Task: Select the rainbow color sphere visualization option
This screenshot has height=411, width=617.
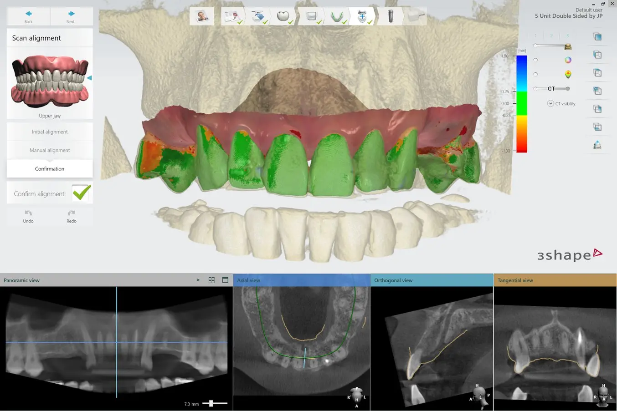Action: [x=568, y=60]
